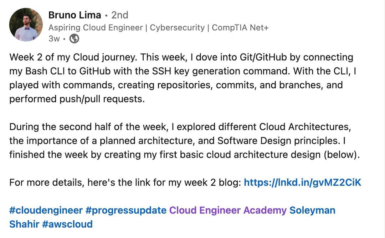
Task: Click the 3w post timestamp
Action: 54,38
